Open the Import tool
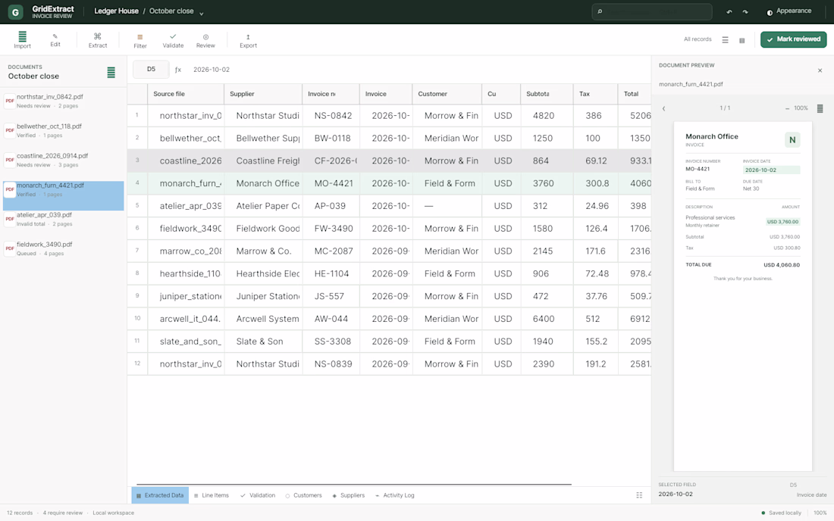The image size is (834, 521). (22, 40)
